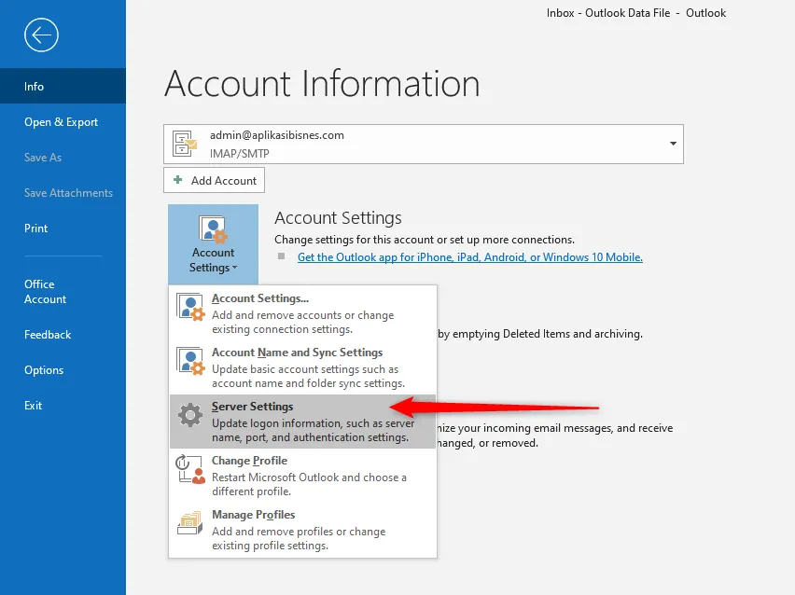
Task: Click 'by emptying Deleted Items and archiving' text
Action: point(540,334)
